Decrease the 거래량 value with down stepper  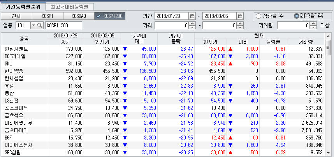coord(313,27)
